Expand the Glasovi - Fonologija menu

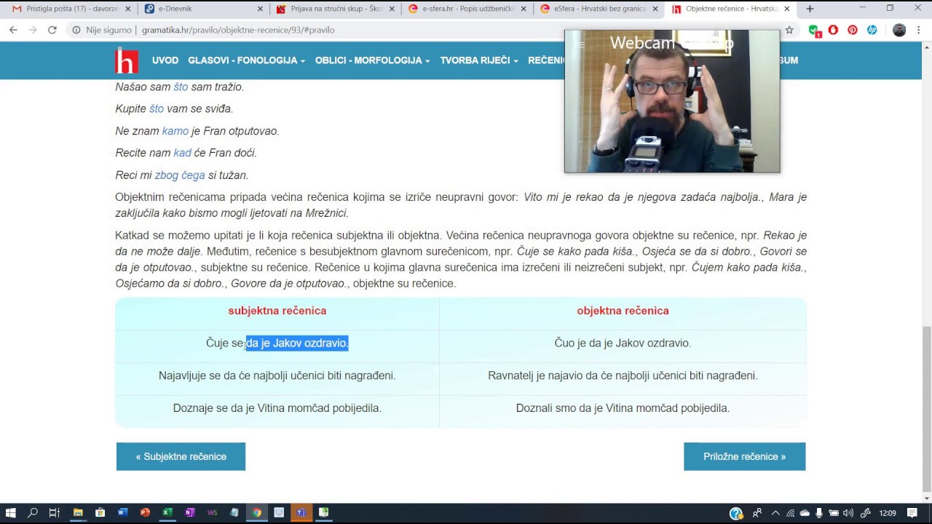246,60
